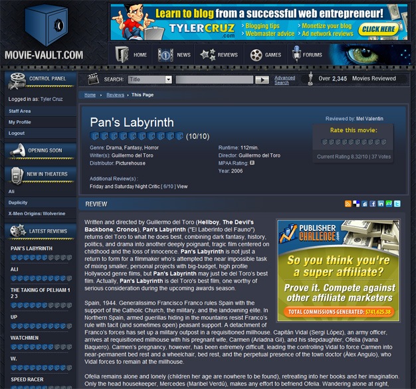Open the Forums navigation item

click(x=307, y=55)
